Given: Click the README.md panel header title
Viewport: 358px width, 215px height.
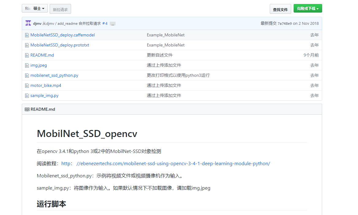Looking at the screenshot, I should [43, 109].
